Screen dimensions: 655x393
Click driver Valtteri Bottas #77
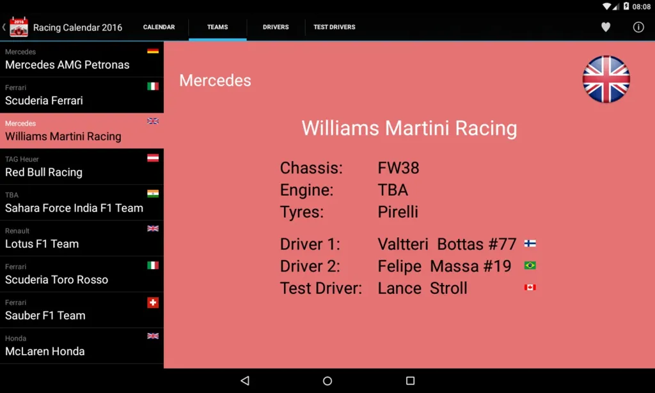tap(447, 244)
